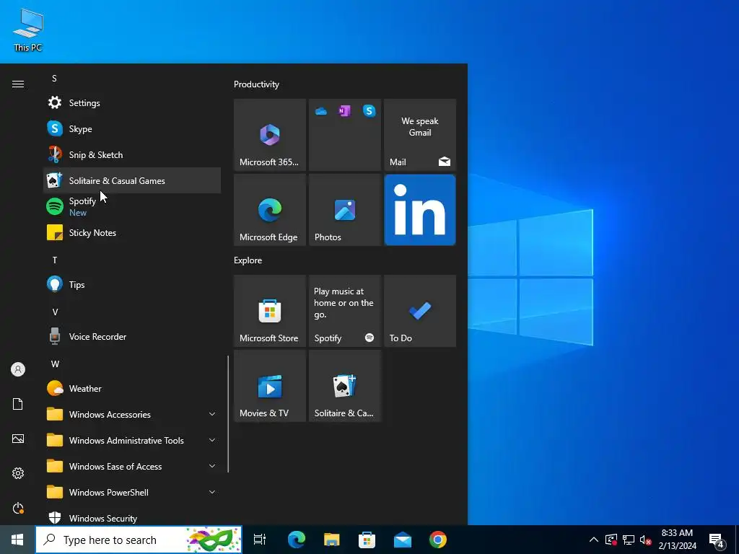739x554 pixels.
Task: Open Mail from the taskbar
Action: pos(403,540)
